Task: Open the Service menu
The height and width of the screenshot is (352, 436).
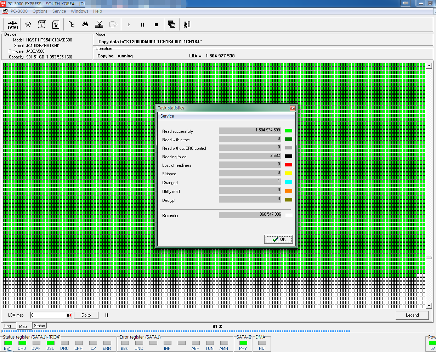Action: (59, 11)
